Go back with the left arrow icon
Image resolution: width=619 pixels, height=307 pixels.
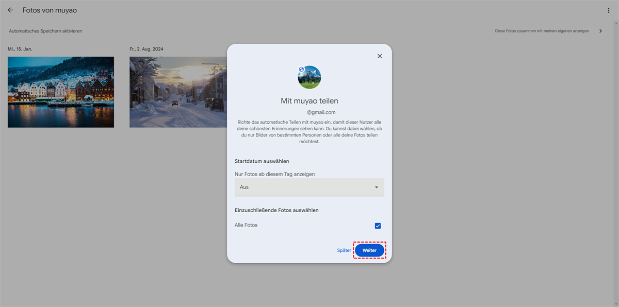(x=10, y=10)
